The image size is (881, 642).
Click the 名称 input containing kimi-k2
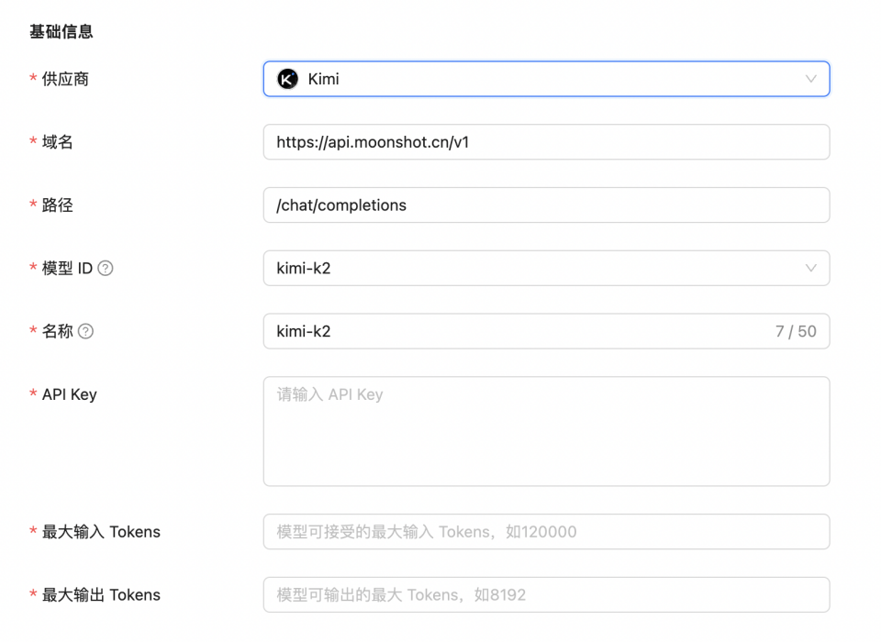[546, 331]
